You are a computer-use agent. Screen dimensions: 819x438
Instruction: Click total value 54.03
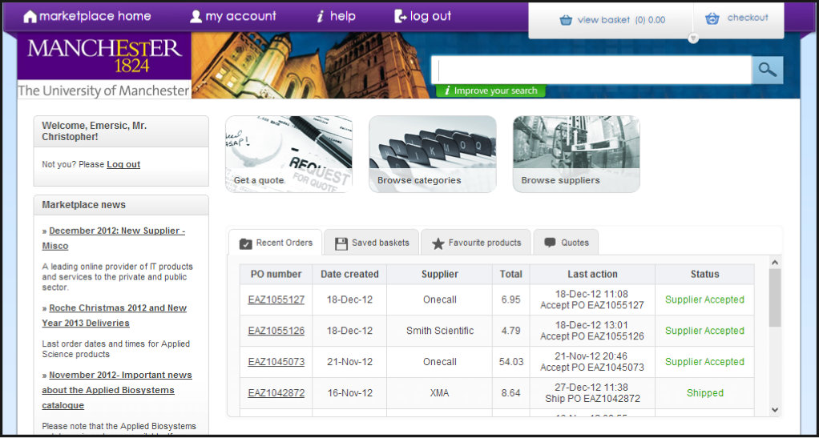510,362
